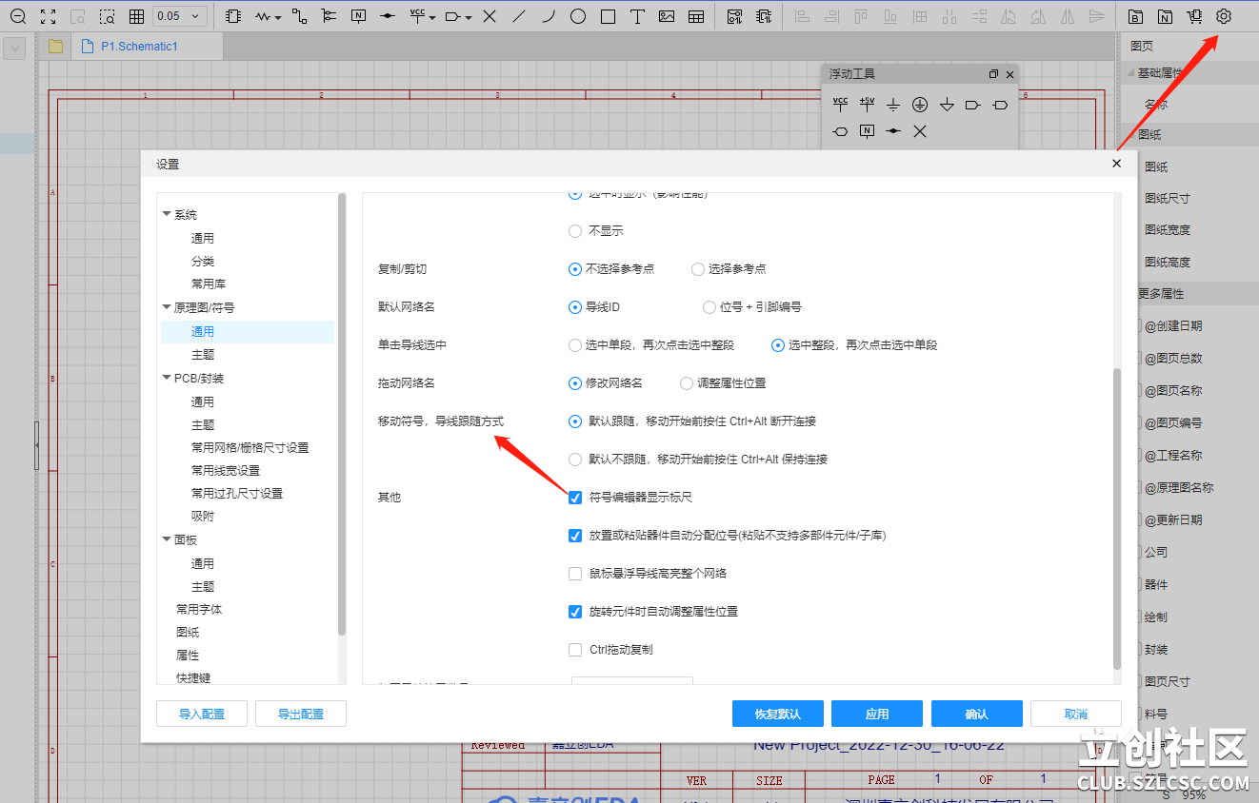The image size is (1259, 803).
Task: Select the arc drawing tool
Action: (x=549, y=16)
